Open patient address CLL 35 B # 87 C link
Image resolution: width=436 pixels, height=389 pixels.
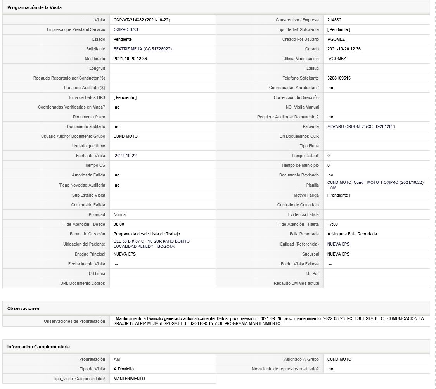click(x=152, y=244)
